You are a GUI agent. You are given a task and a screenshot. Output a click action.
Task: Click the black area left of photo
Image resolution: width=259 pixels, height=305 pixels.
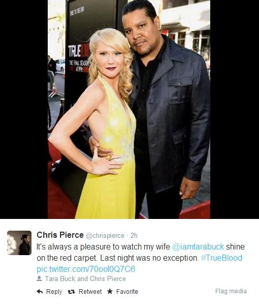point(24,109)
